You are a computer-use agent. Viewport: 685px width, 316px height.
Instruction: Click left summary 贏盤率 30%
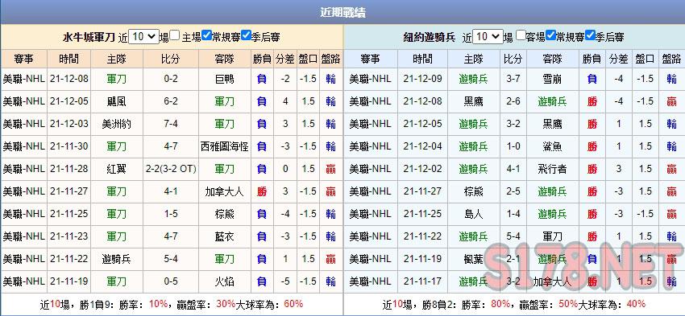(226, 305)
